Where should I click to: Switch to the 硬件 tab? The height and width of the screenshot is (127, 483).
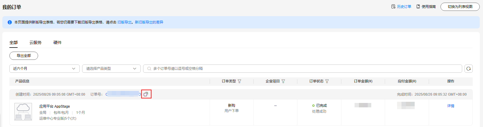pos(57,43)
